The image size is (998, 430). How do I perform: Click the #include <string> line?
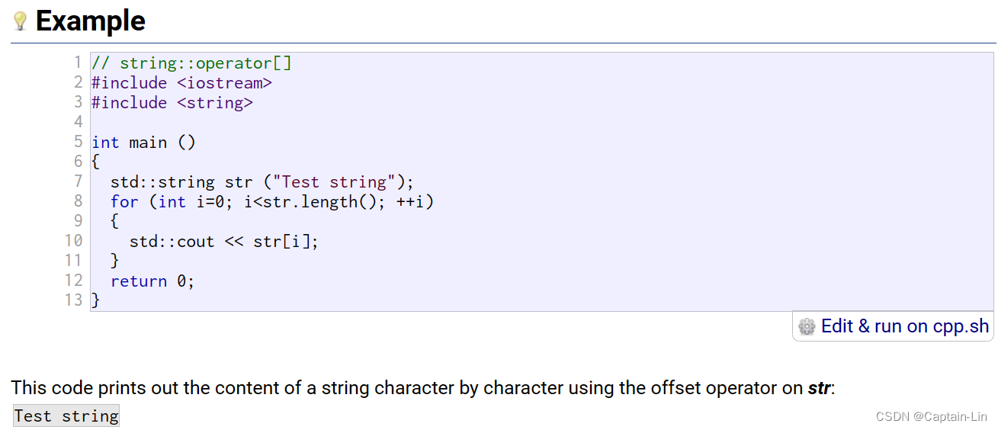pyautogui.click(x=172, y=102)
